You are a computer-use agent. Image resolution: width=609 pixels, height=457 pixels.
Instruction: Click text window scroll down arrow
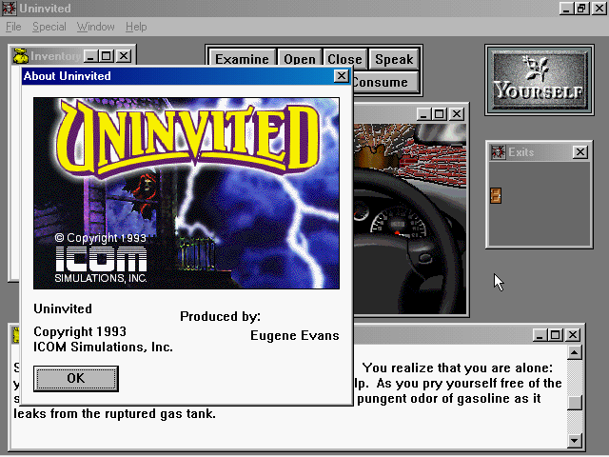click(x=575, y=441)
